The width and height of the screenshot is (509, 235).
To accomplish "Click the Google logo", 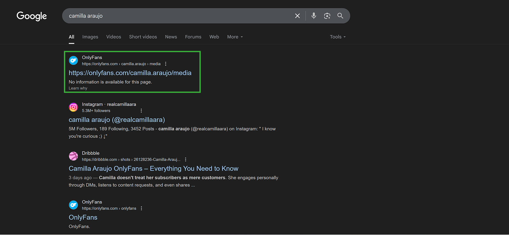I will (x=31, y=16).
